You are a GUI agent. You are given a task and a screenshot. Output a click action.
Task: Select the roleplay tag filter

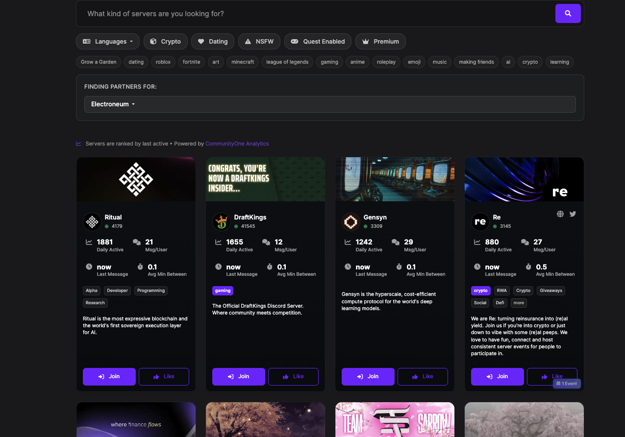(386, 62)
